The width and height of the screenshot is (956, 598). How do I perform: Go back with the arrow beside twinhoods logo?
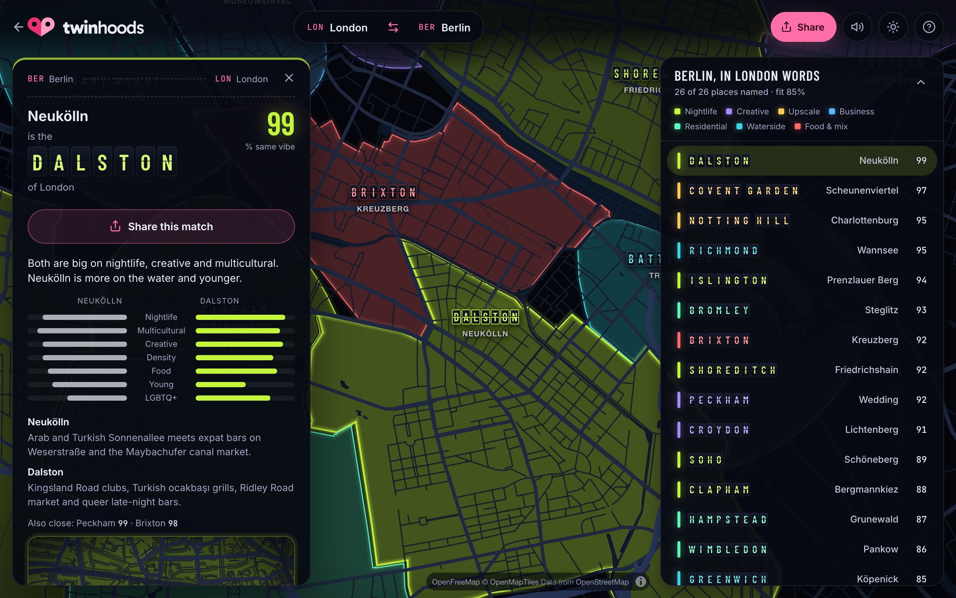coord(18,27)
